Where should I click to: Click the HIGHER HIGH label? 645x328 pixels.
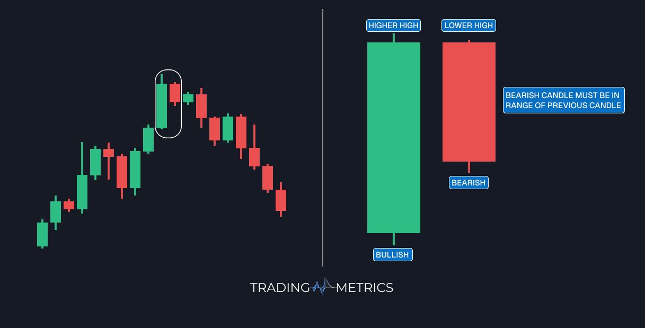[x=393, y=25]
